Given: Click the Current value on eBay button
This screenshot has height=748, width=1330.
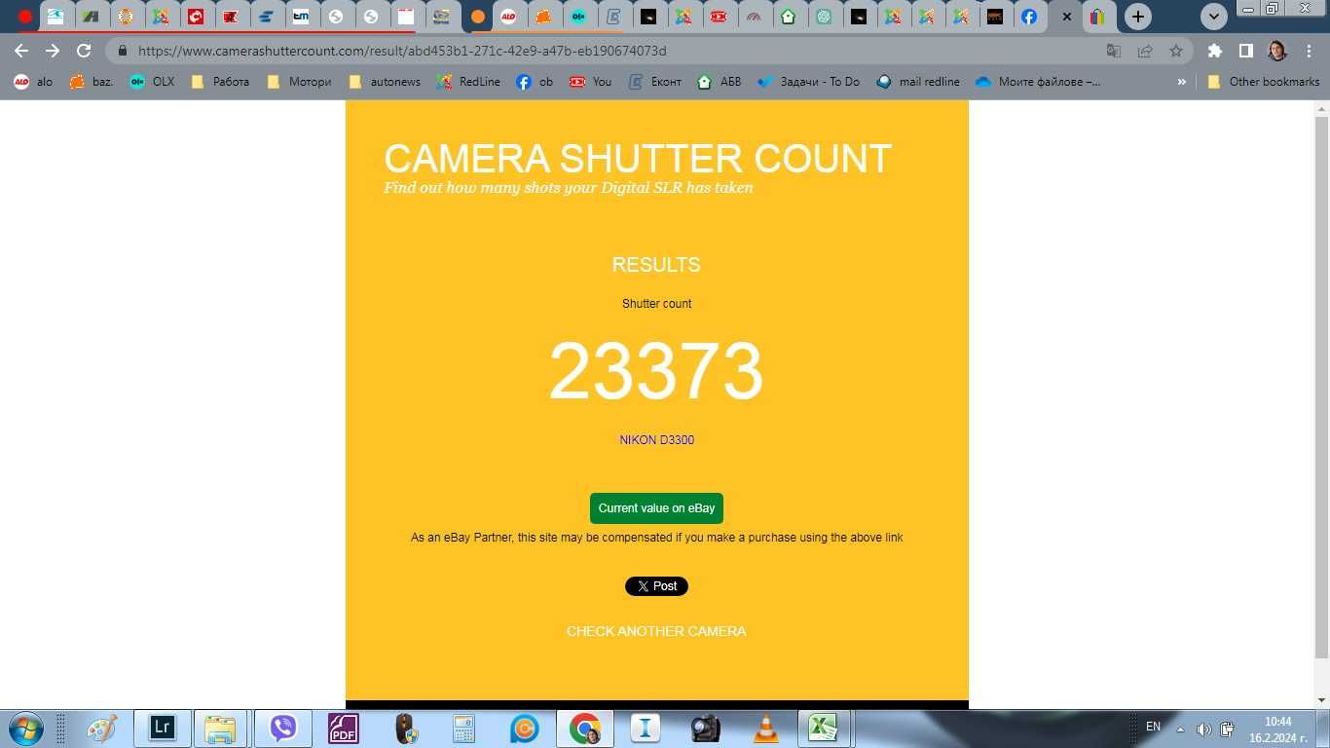Looking at the screenshot, I should (x=656, y=508).
